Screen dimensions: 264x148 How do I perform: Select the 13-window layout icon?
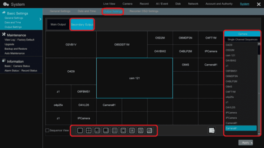tap(123, 130)
